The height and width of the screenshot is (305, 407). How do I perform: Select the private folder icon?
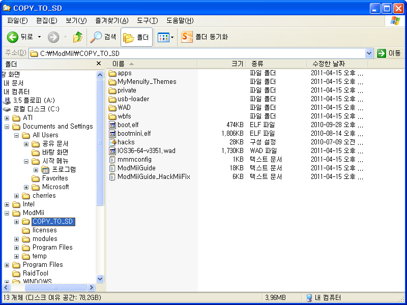[112, 90]
